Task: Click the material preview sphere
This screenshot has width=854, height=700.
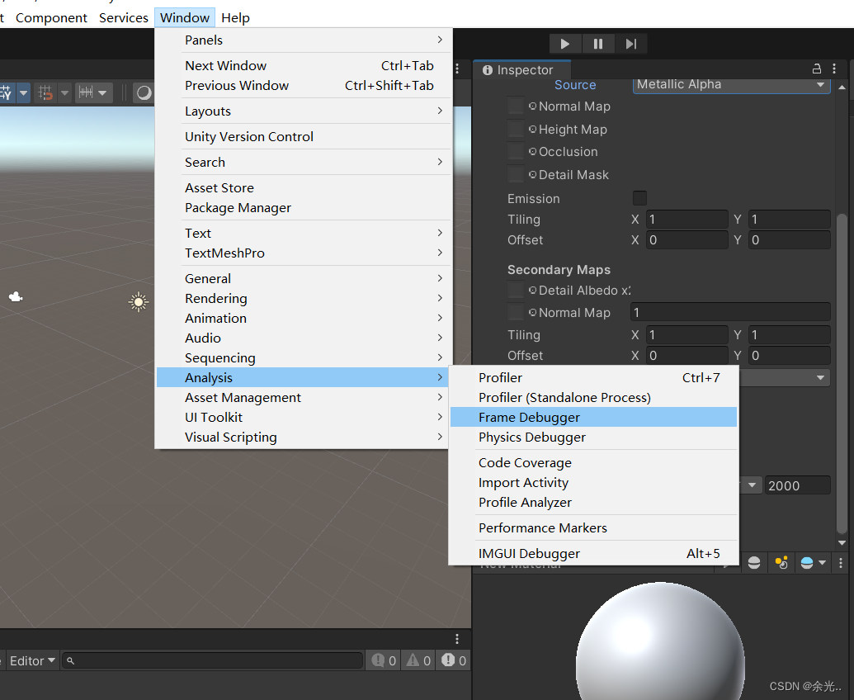Action: (x=660, y=641)
